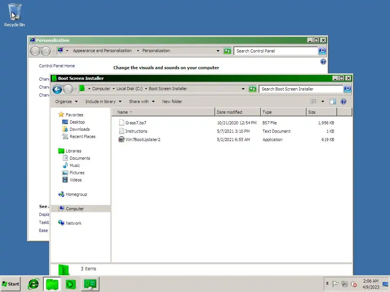
Task: Click the Windows Explorer taskbar button
Action: point(52,284)
